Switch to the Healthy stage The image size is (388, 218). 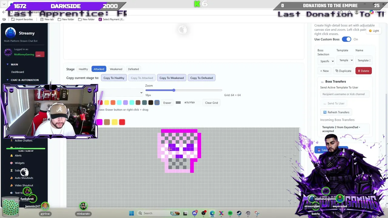(83, 69)
